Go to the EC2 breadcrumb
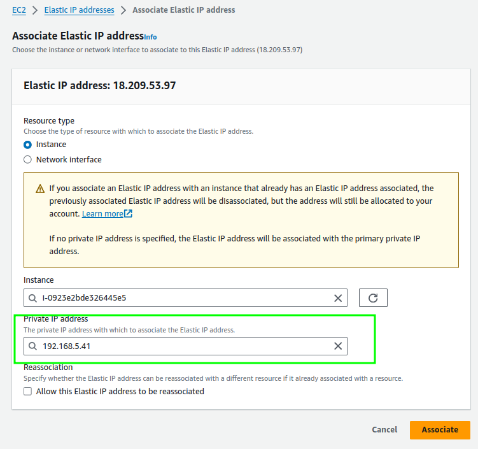 click(19, 10)
